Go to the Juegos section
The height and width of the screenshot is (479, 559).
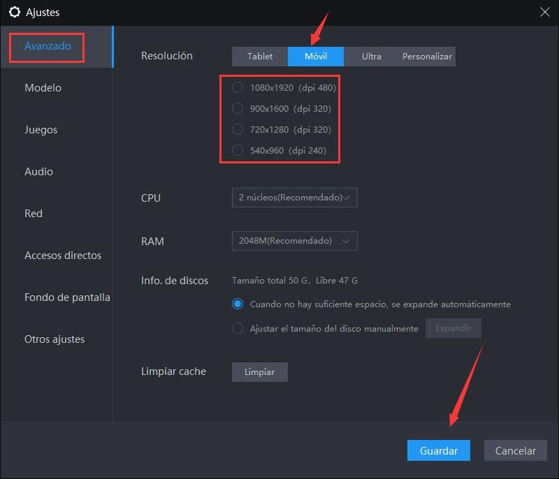point(41,130)
